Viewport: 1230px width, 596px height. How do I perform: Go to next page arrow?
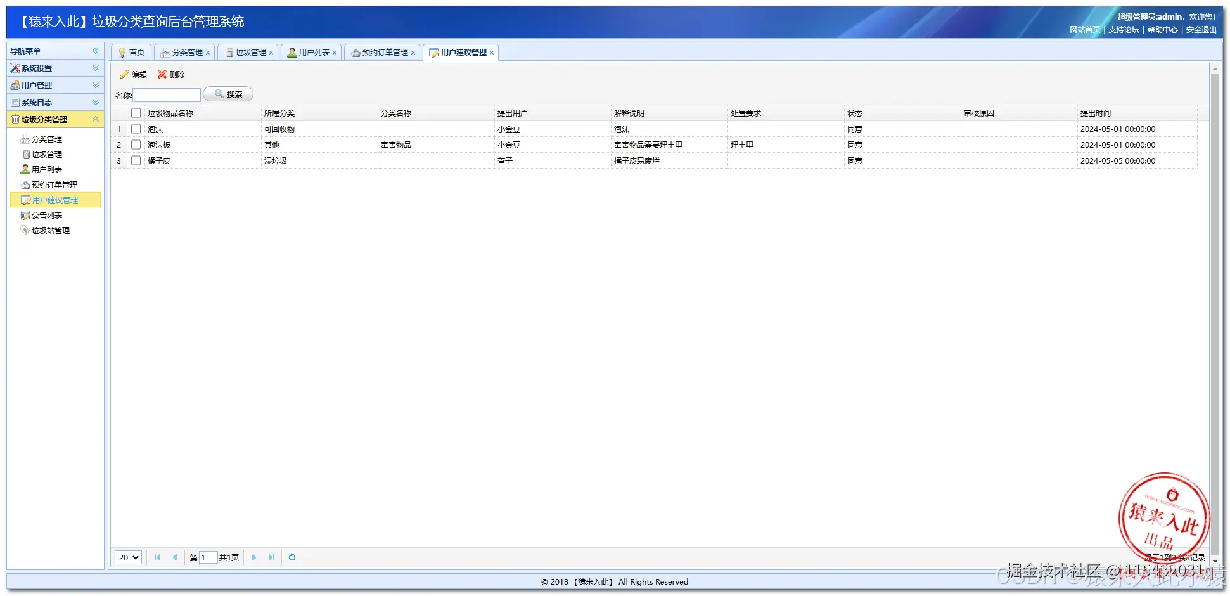[x=254, y=558]
